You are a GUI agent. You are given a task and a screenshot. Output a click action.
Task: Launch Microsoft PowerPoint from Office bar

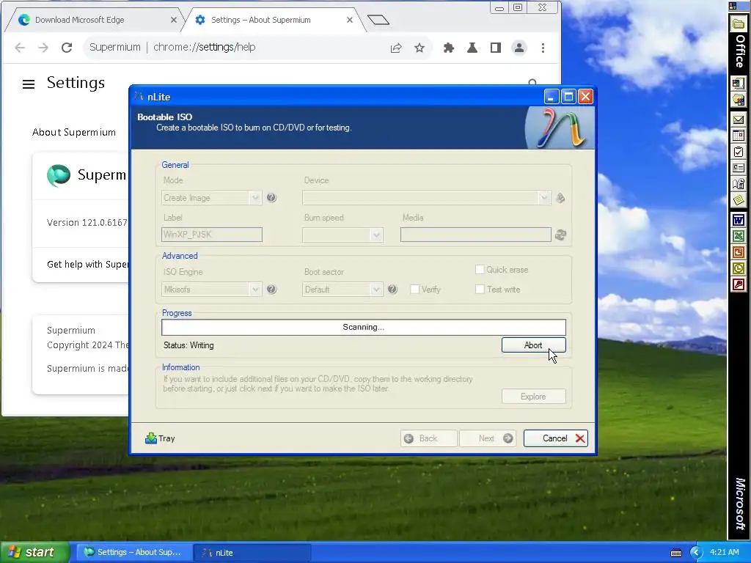coord(738,252)
